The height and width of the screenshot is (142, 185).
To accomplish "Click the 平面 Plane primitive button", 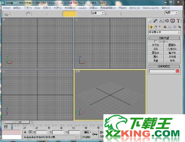I will (172, 61).
